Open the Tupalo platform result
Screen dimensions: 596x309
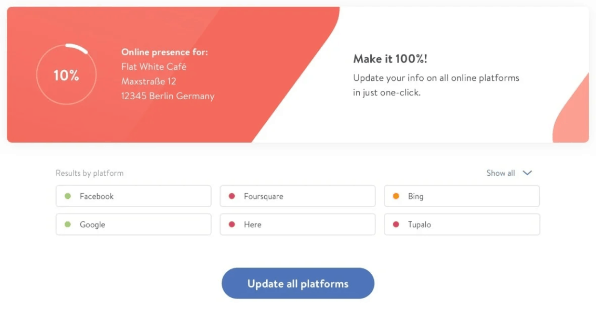tap(462, 225)
